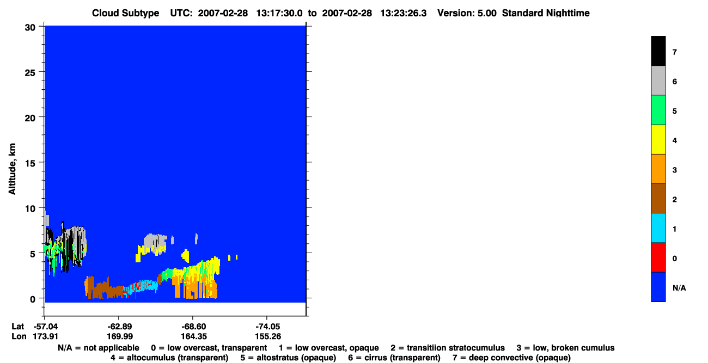Click the legend text 'N/A = not applicable'
The height and width of the screenshot is (363, 708).
tap(98, 348)
